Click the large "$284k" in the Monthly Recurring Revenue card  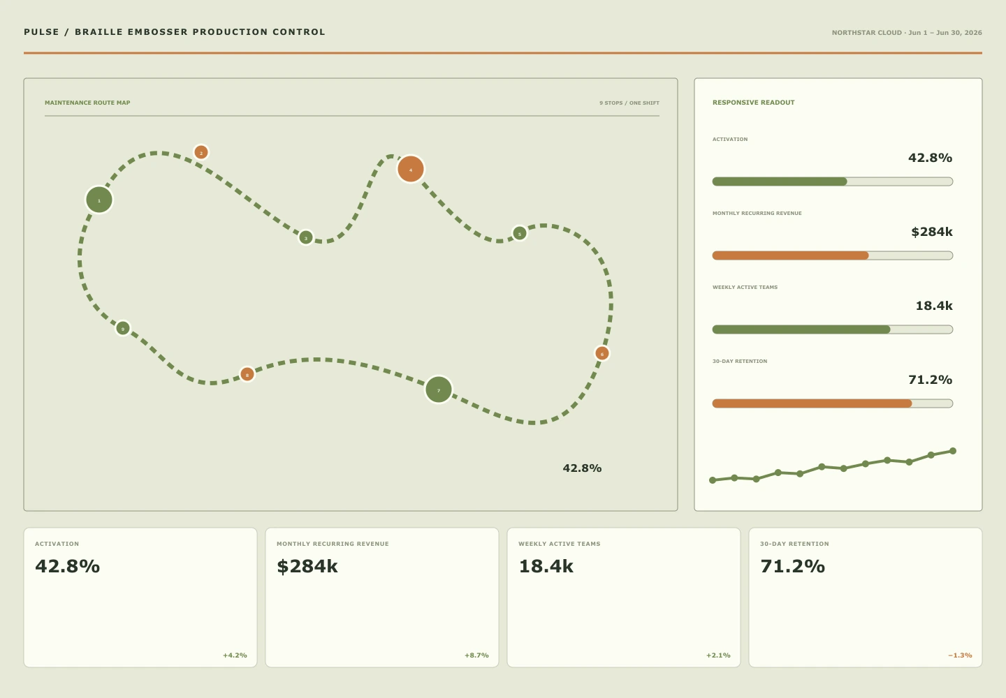tap(307, 566)
